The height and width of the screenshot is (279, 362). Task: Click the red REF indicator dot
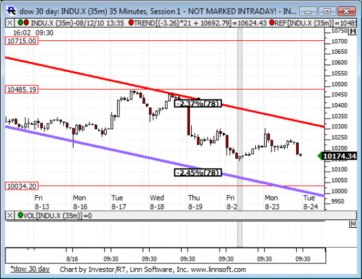coord(271,22)
